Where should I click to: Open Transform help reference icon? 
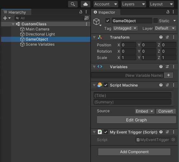[161, 37]
